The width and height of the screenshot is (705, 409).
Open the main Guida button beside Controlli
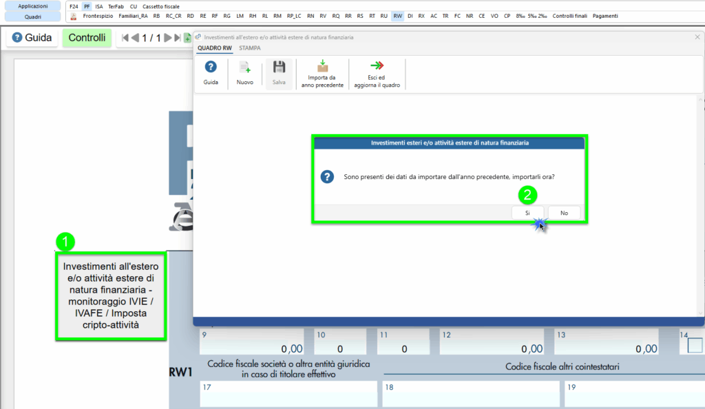click(x=32, y=38)
